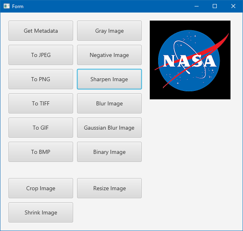This screenshot has height=231, width=243.
Task: Convert the image to JPEG
Action: pyautogui.click(x=41, y=55)
